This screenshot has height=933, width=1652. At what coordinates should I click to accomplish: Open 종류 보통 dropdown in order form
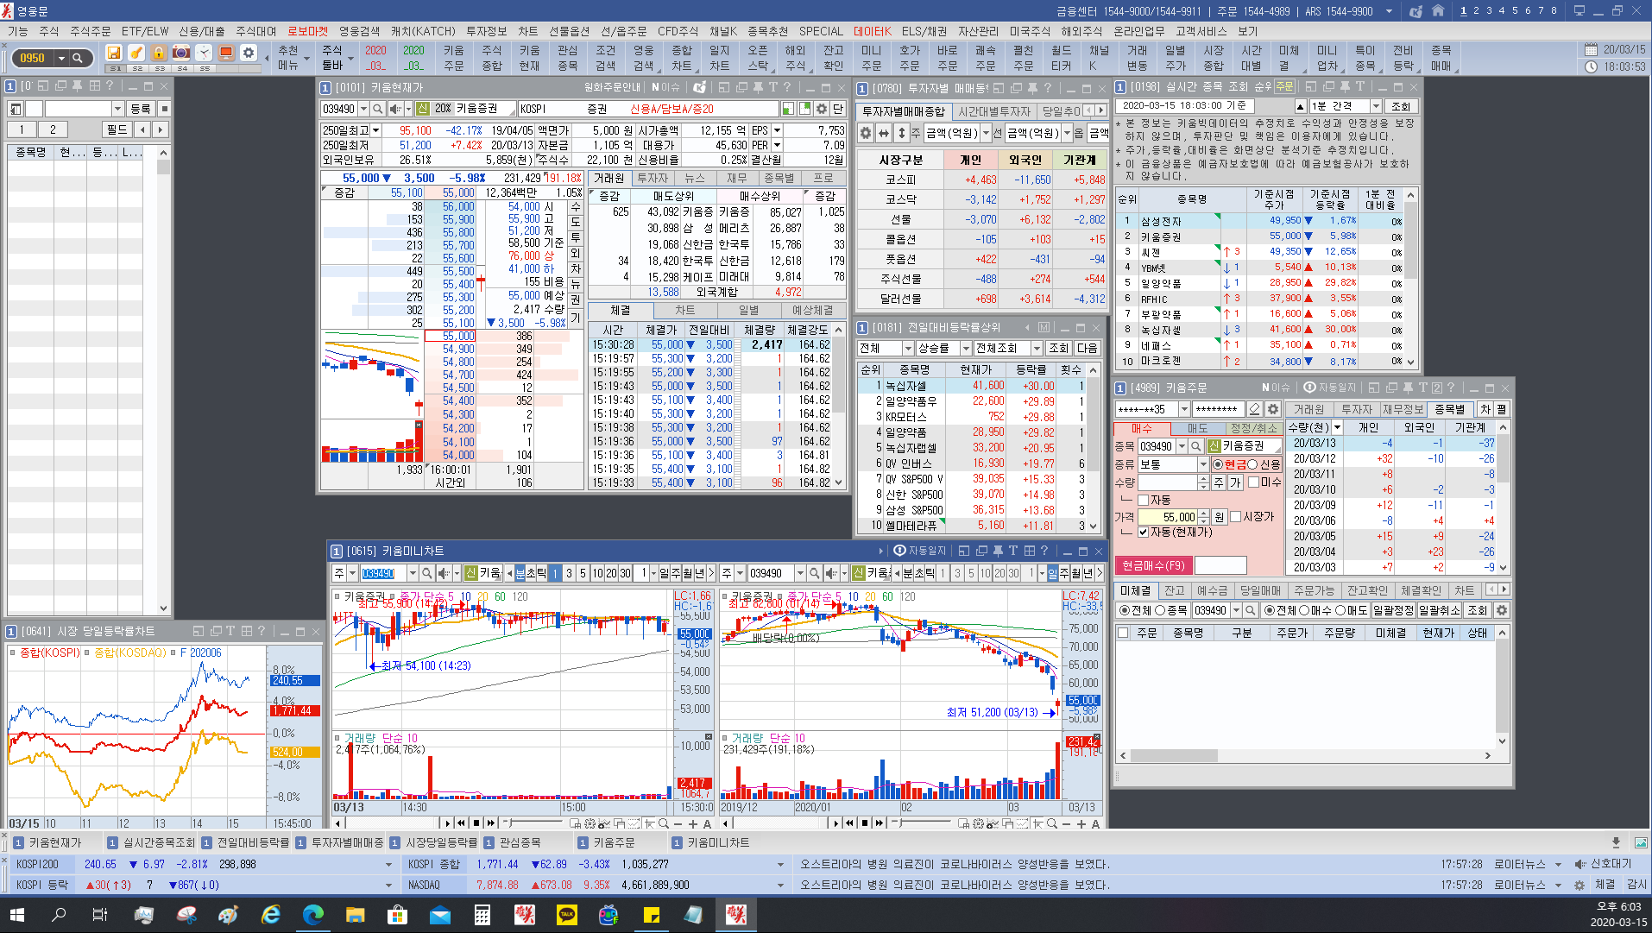pyautogui.click(x=1203, y=464)
